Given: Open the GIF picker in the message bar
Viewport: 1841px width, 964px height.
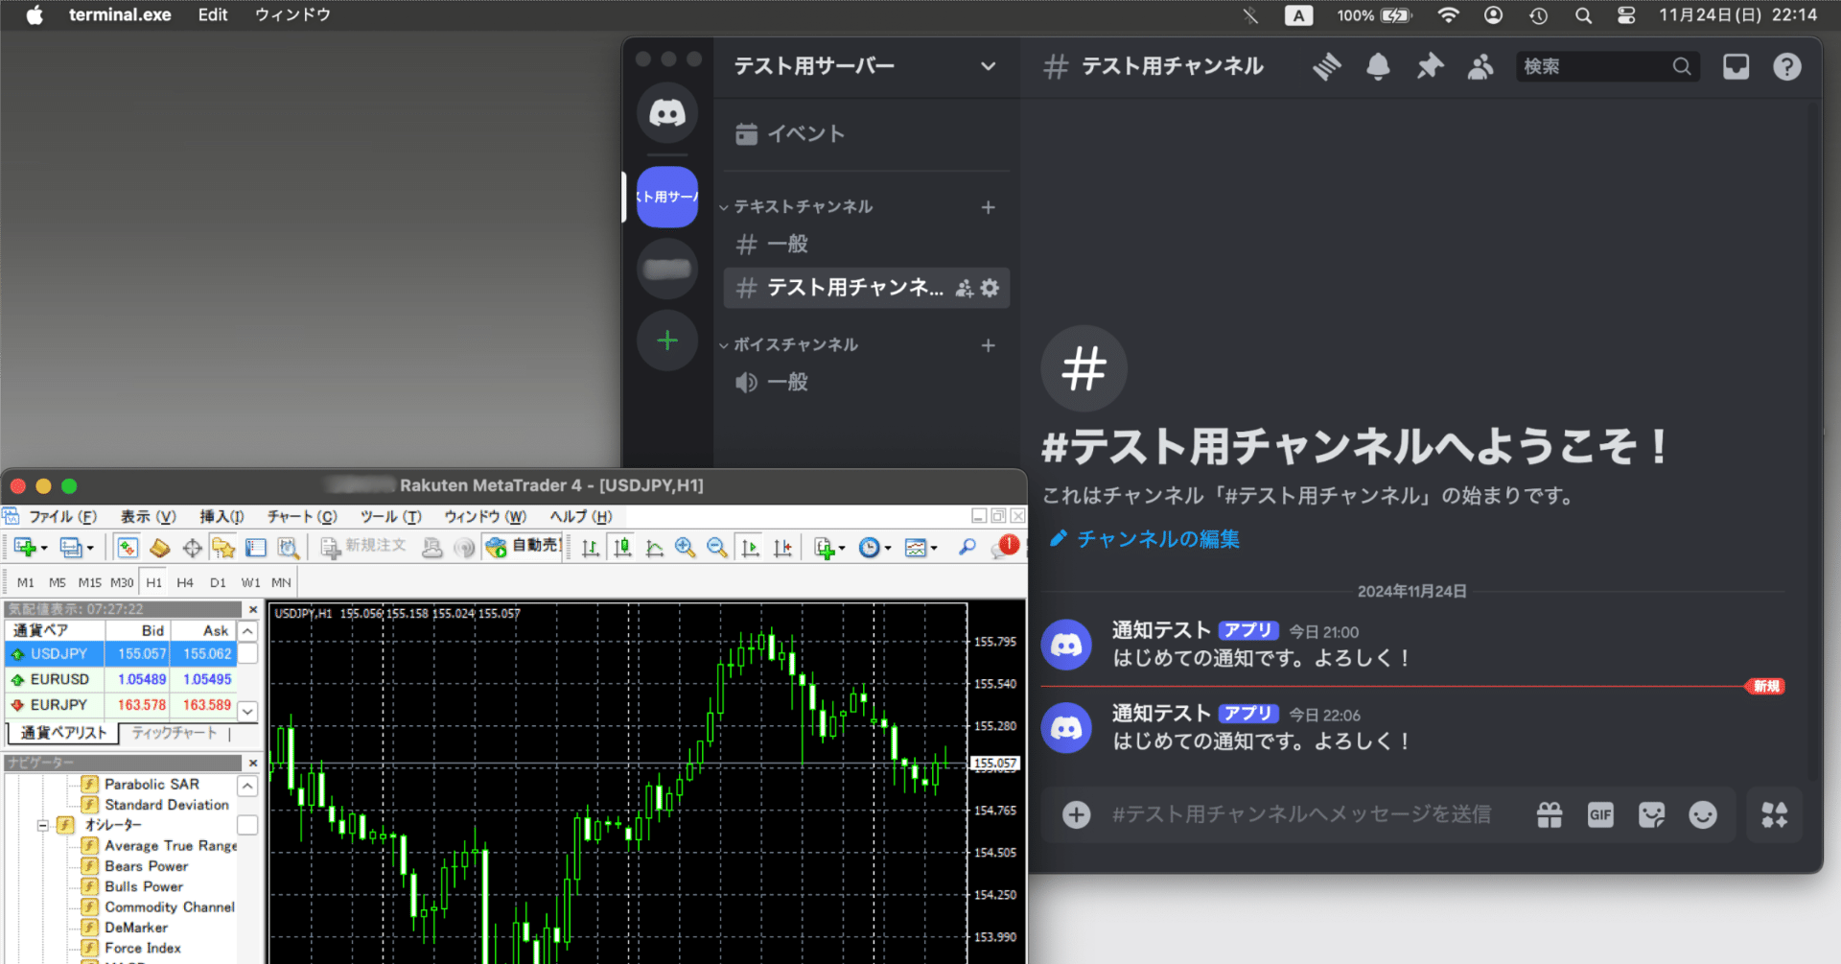Looking at the screenshot, I should [1599, 813].
